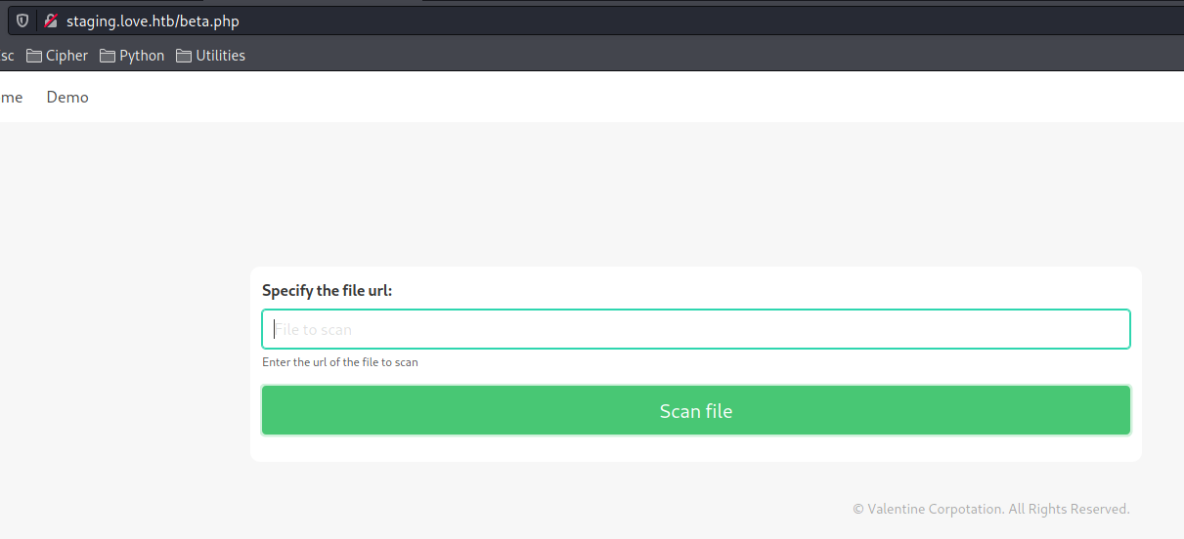Focus the File to scan input field
Image resolution: width=1184 pixels, height=539 pixels.
[695, 329]
